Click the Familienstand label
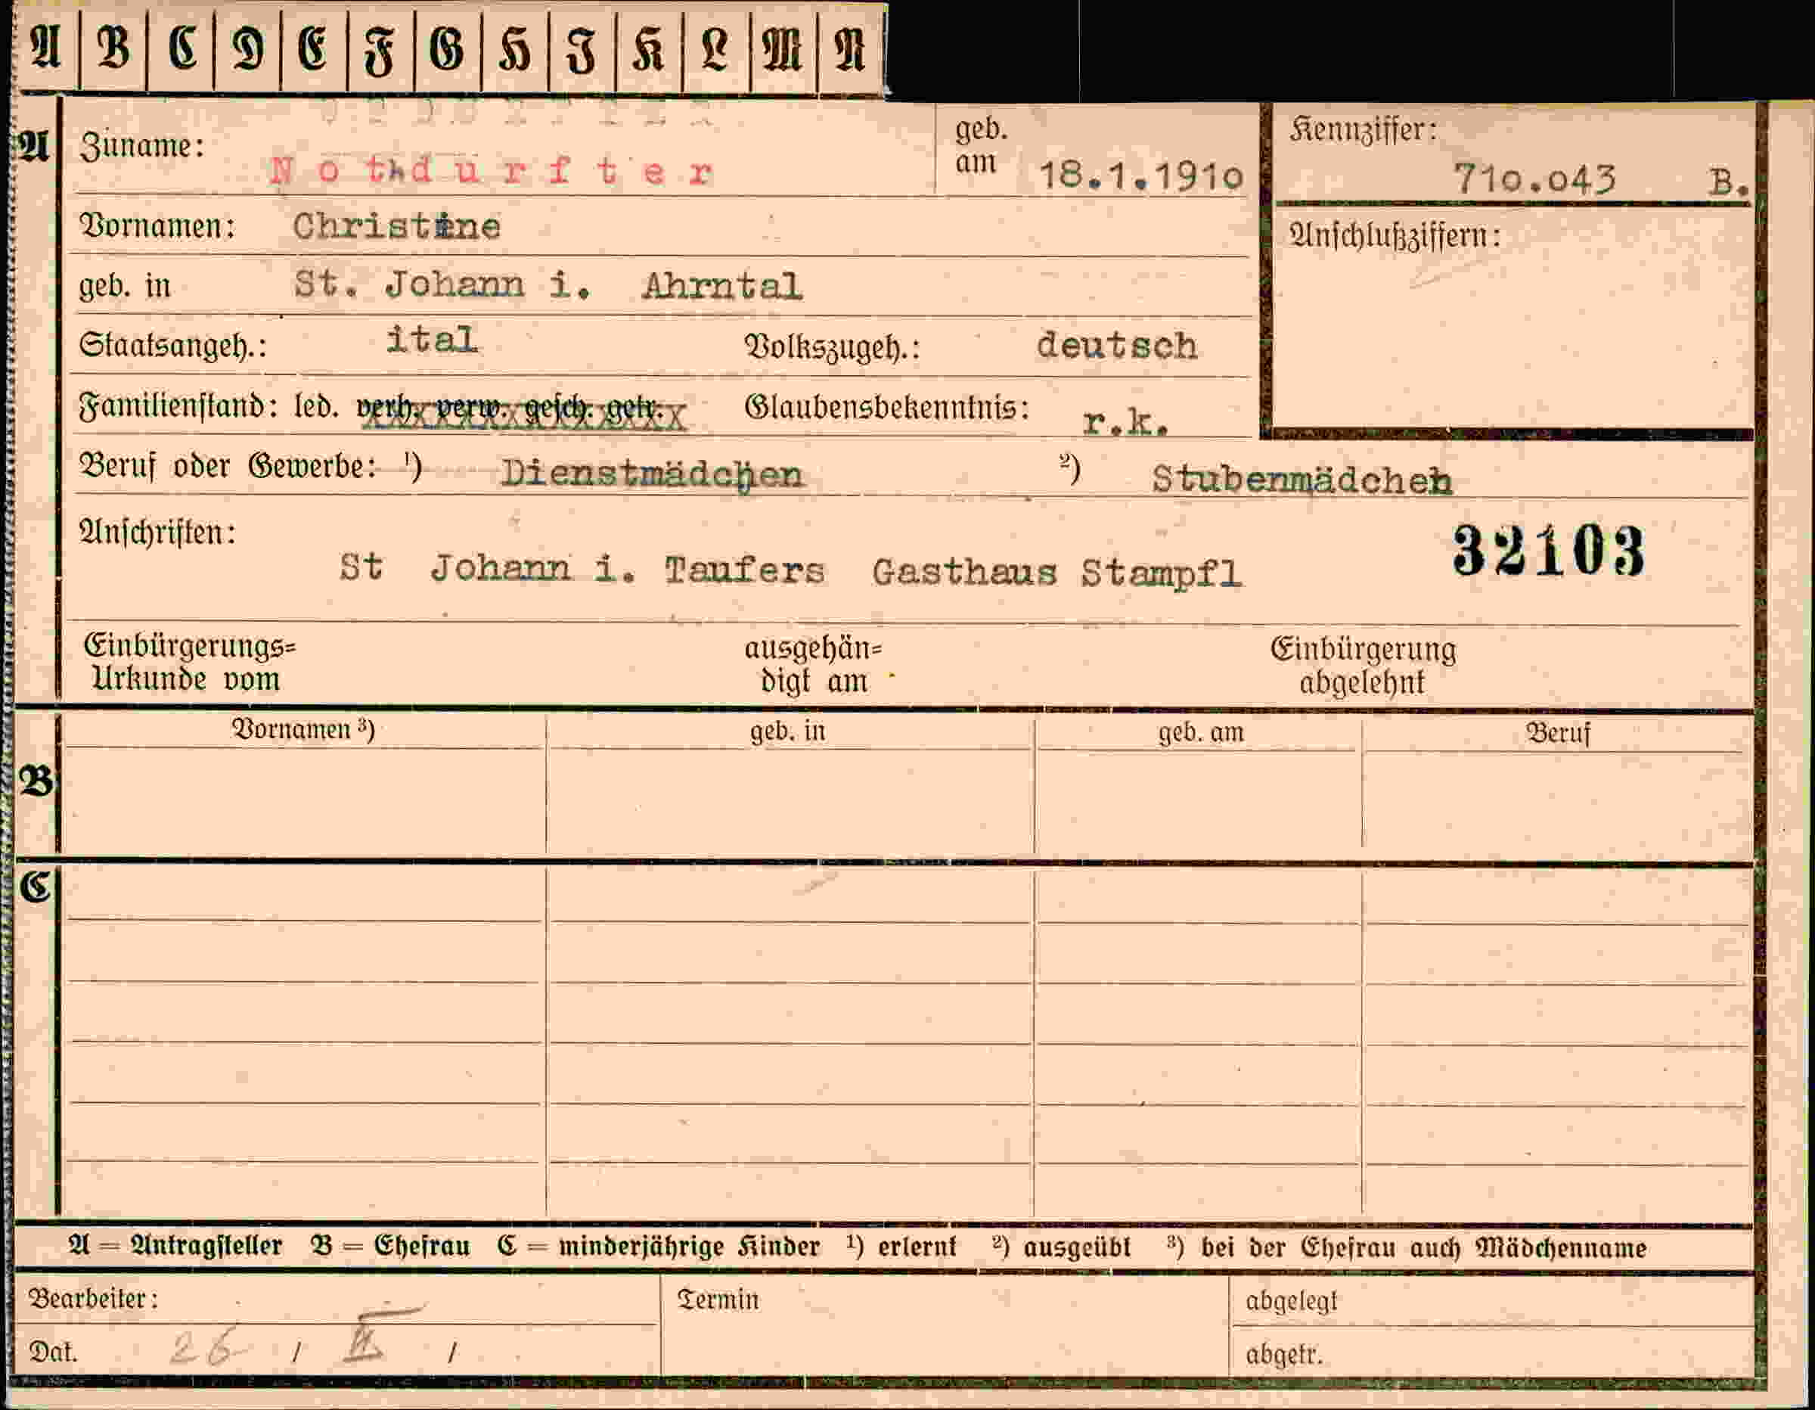The width and height of the screenshot is (1815, 1410). pos(178,406)
